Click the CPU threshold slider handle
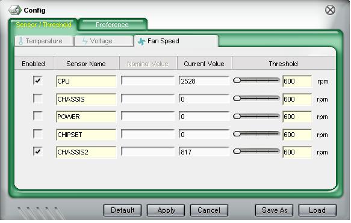Viewport: 351px width, 223px height. [x=237, y=81]
